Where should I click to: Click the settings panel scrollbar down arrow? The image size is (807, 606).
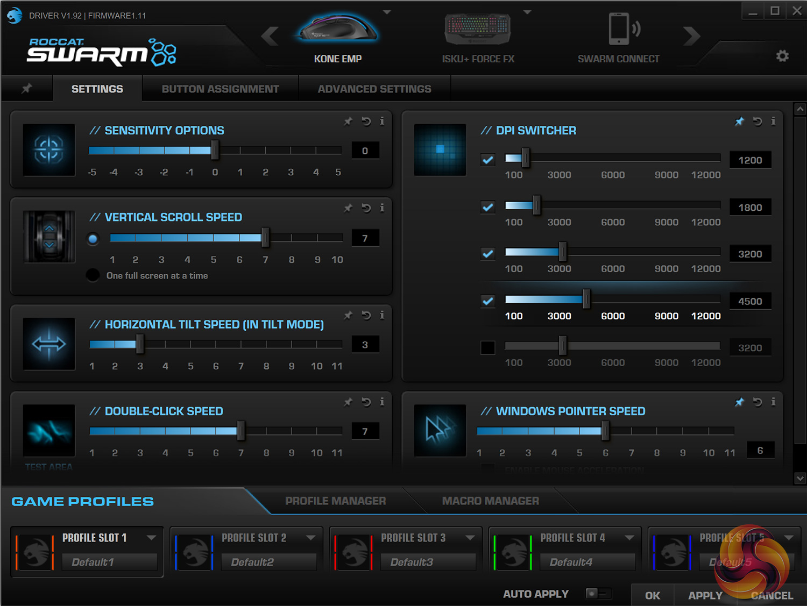pyautogui.click(x=800, y=478)
